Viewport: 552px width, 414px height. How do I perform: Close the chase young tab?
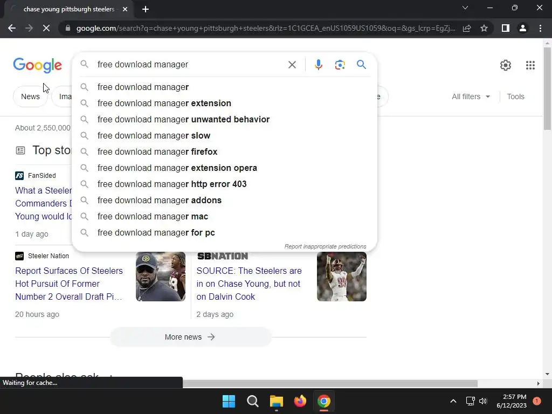[125, 9]
